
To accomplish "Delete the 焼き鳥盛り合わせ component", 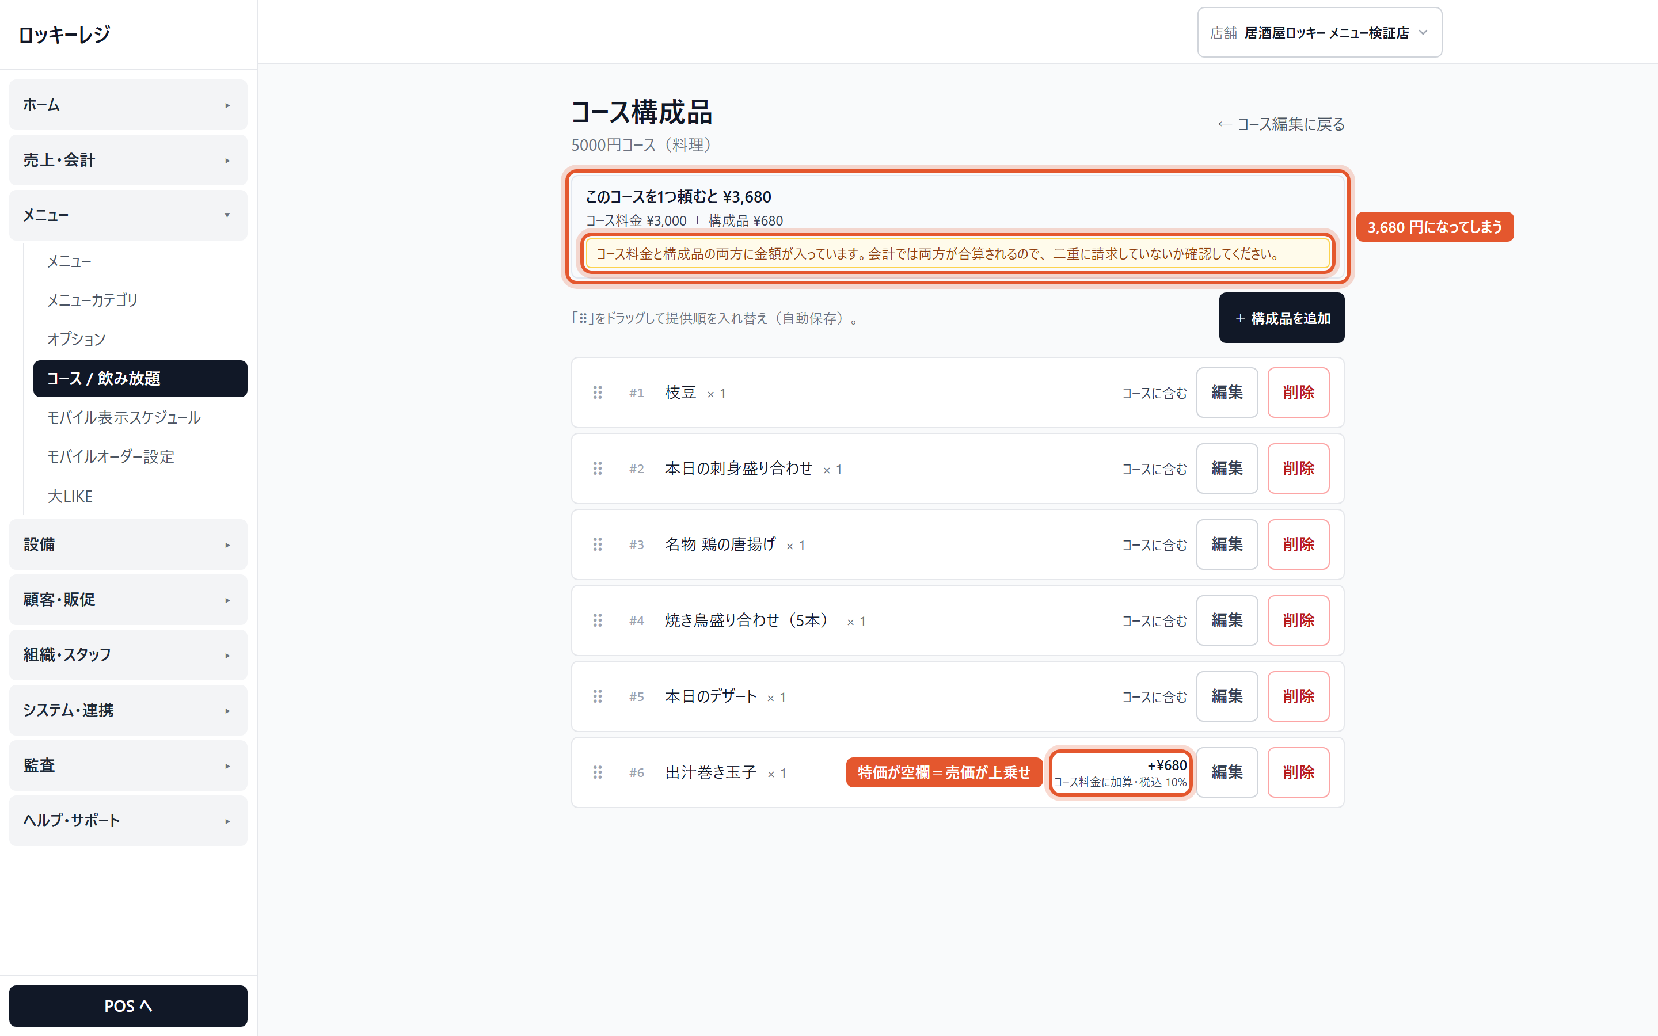I will (x=1298, y=620).
